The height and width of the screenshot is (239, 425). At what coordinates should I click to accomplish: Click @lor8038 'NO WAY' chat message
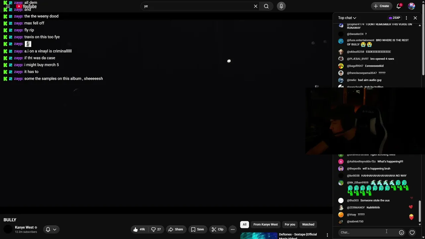384,176
